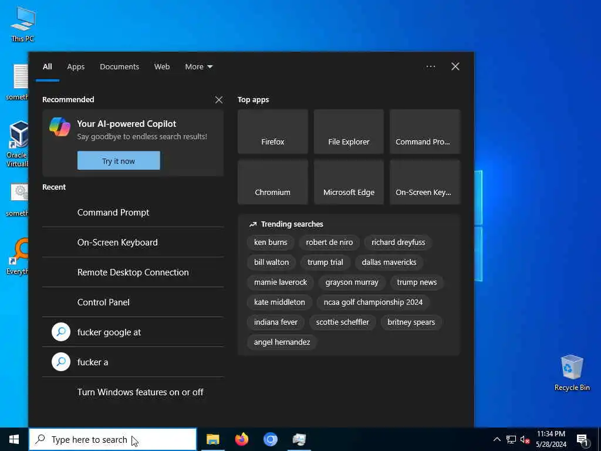601x451 pixels.
Task: Open the Firefox top app tile
Action: [x=273, y=132]
